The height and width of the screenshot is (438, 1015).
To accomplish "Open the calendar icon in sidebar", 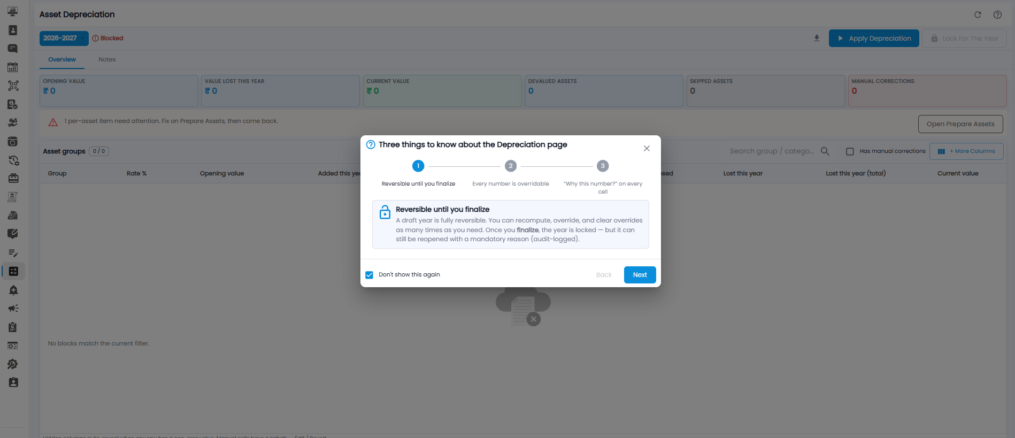I will tap(13, 67).
